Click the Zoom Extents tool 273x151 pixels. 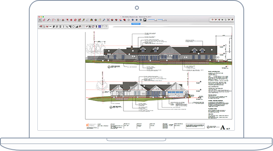(108, 20)
